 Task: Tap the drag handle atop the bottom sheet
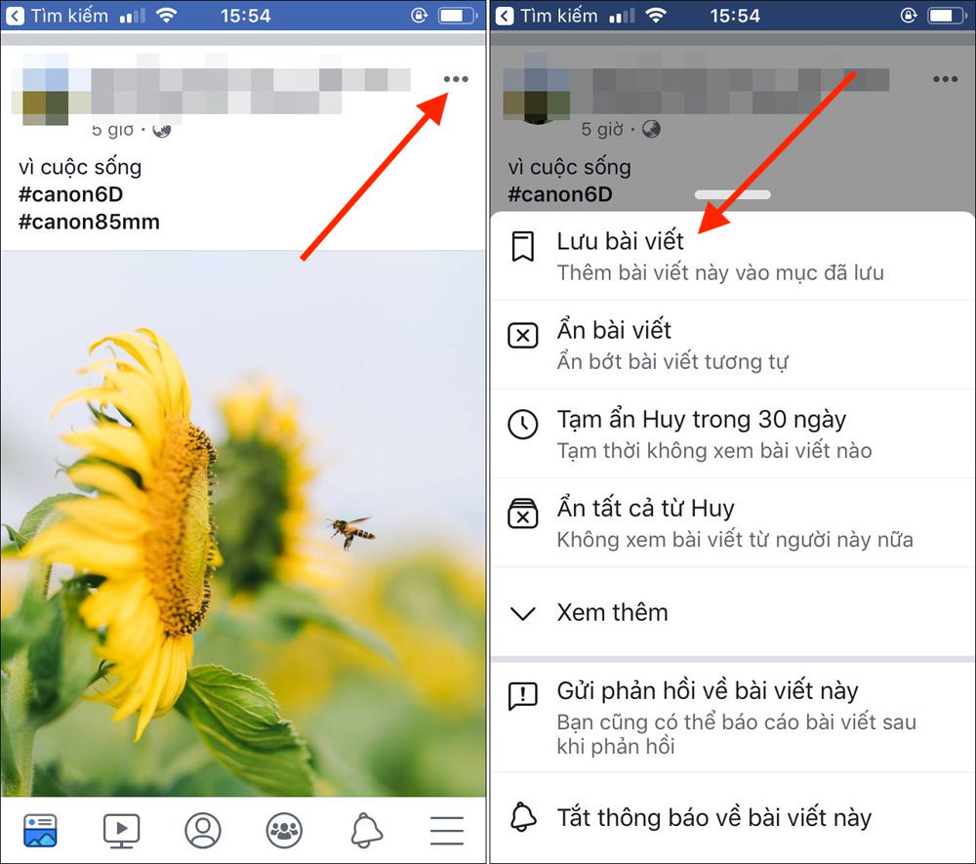pyautogui.click(x=732, y=194)
